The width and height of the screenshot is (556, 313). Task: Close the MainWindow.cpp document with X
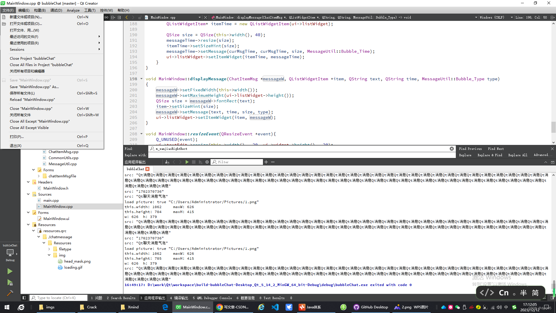pyautogui.click(x=205, y=17)
